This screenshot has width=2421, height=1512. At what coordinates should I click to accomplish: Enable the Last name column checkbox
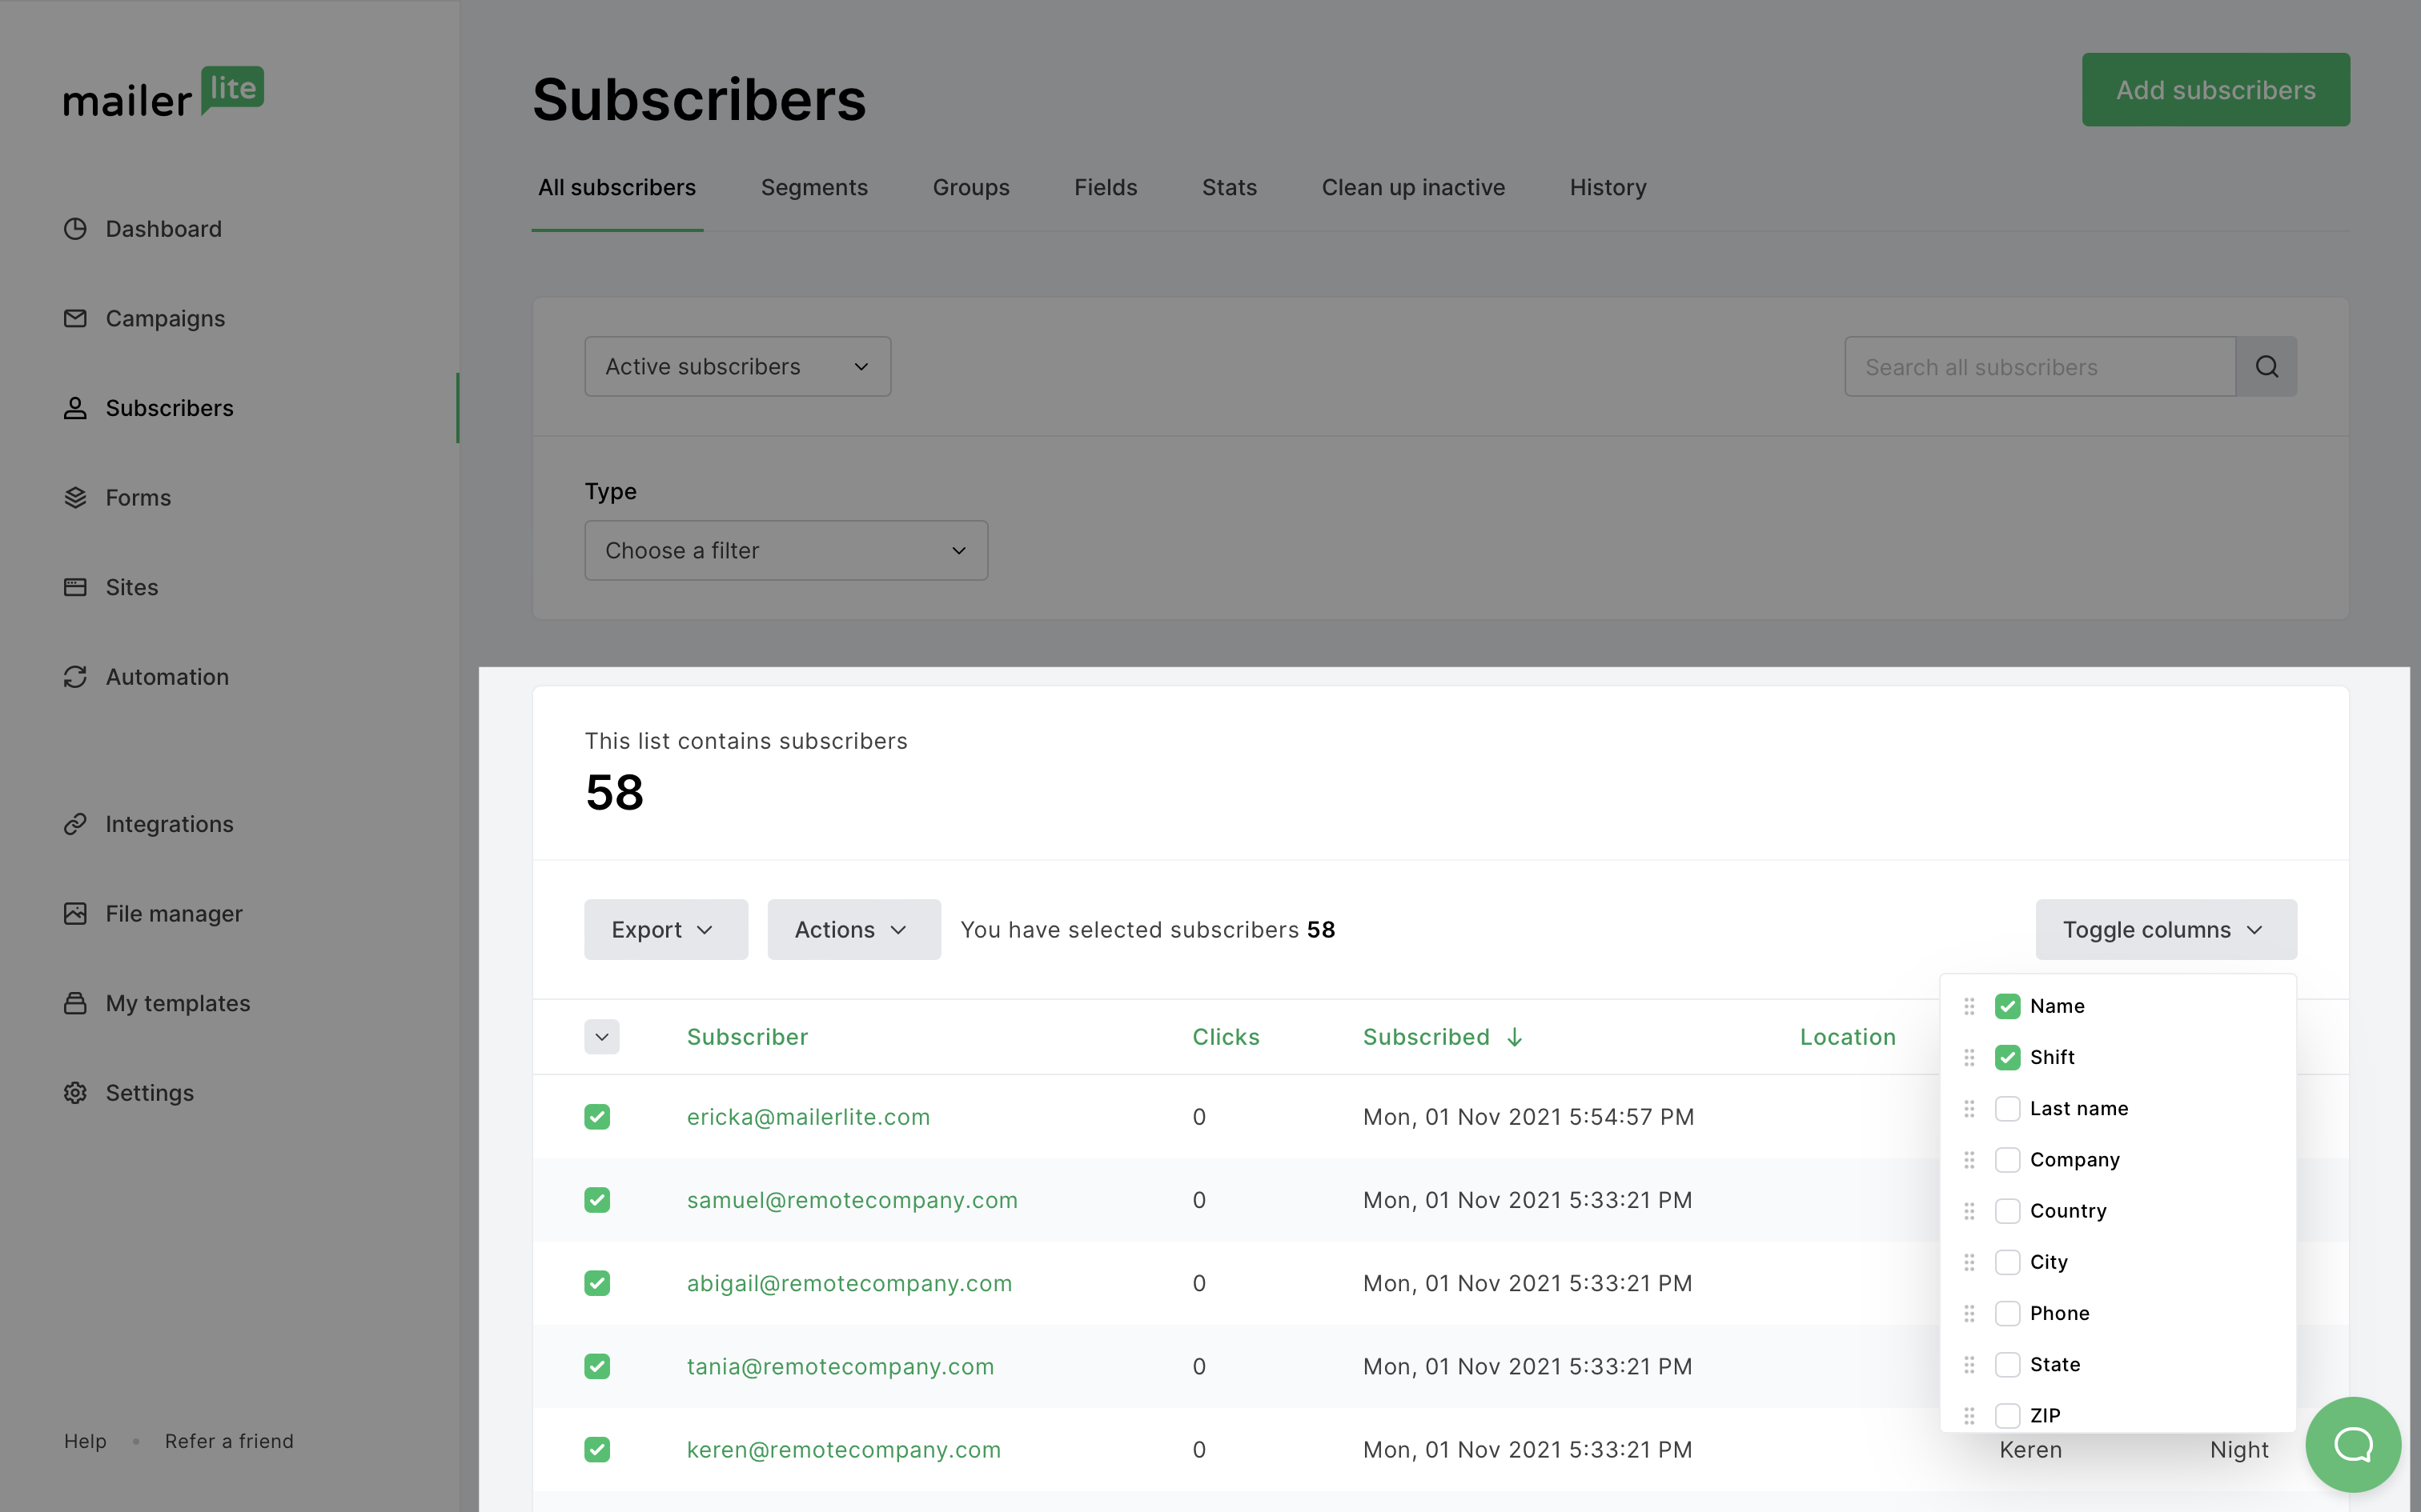pyautogui.click(x=2006, y=1108)
